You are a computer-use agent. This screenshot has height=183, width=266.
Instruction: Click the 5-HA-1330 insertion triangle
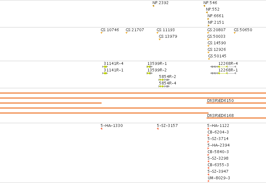pyautogui.click(x=102, y=129)
